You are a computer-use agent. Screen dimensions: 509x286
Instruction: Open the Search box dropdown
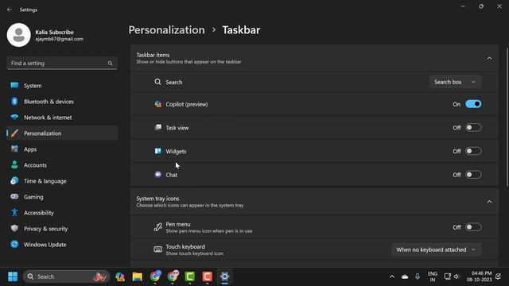click(x=455, y=82)
